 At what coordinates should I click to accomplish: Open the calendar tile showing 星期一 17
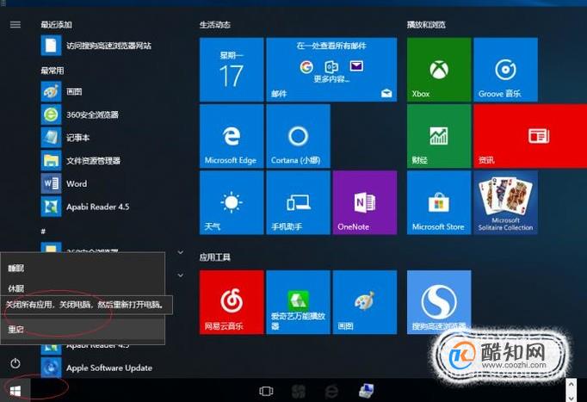coord(232,69)
